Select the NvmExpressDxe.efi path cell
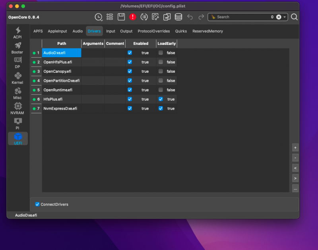The height and width of the screenshot is (250, 318). coord(61,109)
